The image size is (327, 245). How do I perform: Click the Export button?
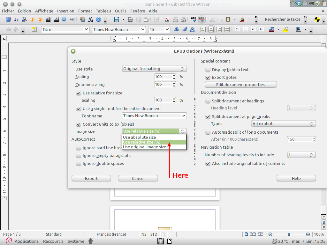point(91,178)
